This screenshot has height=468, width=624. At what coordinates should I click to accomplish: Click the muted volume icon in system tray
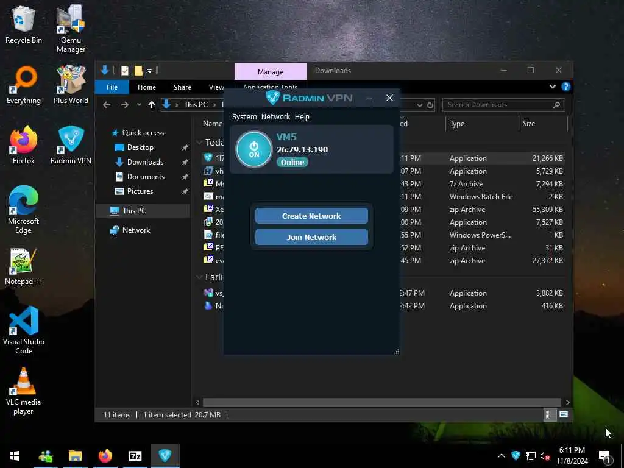pos(545,456)
